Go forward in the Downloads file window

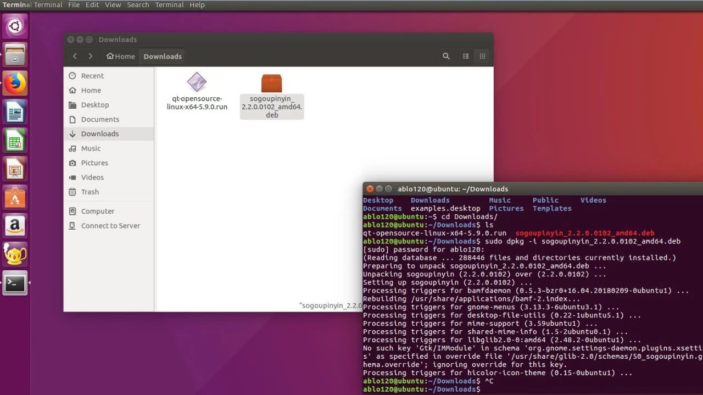[x=91, y=56]
